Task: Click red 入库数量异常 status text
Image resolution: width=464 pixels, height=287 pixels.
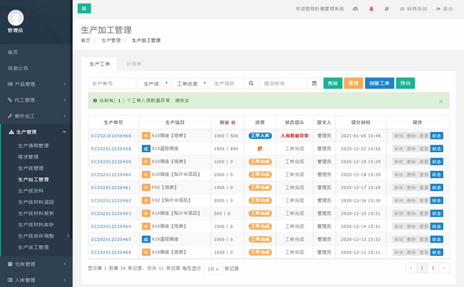Action: coord(295,136)
